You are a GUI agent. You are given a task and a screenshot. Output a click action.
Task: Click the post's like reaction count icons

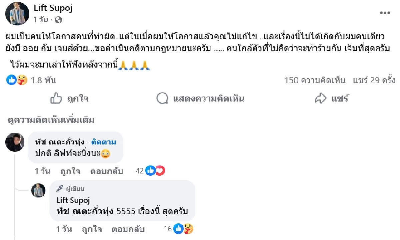pos(17,80)
